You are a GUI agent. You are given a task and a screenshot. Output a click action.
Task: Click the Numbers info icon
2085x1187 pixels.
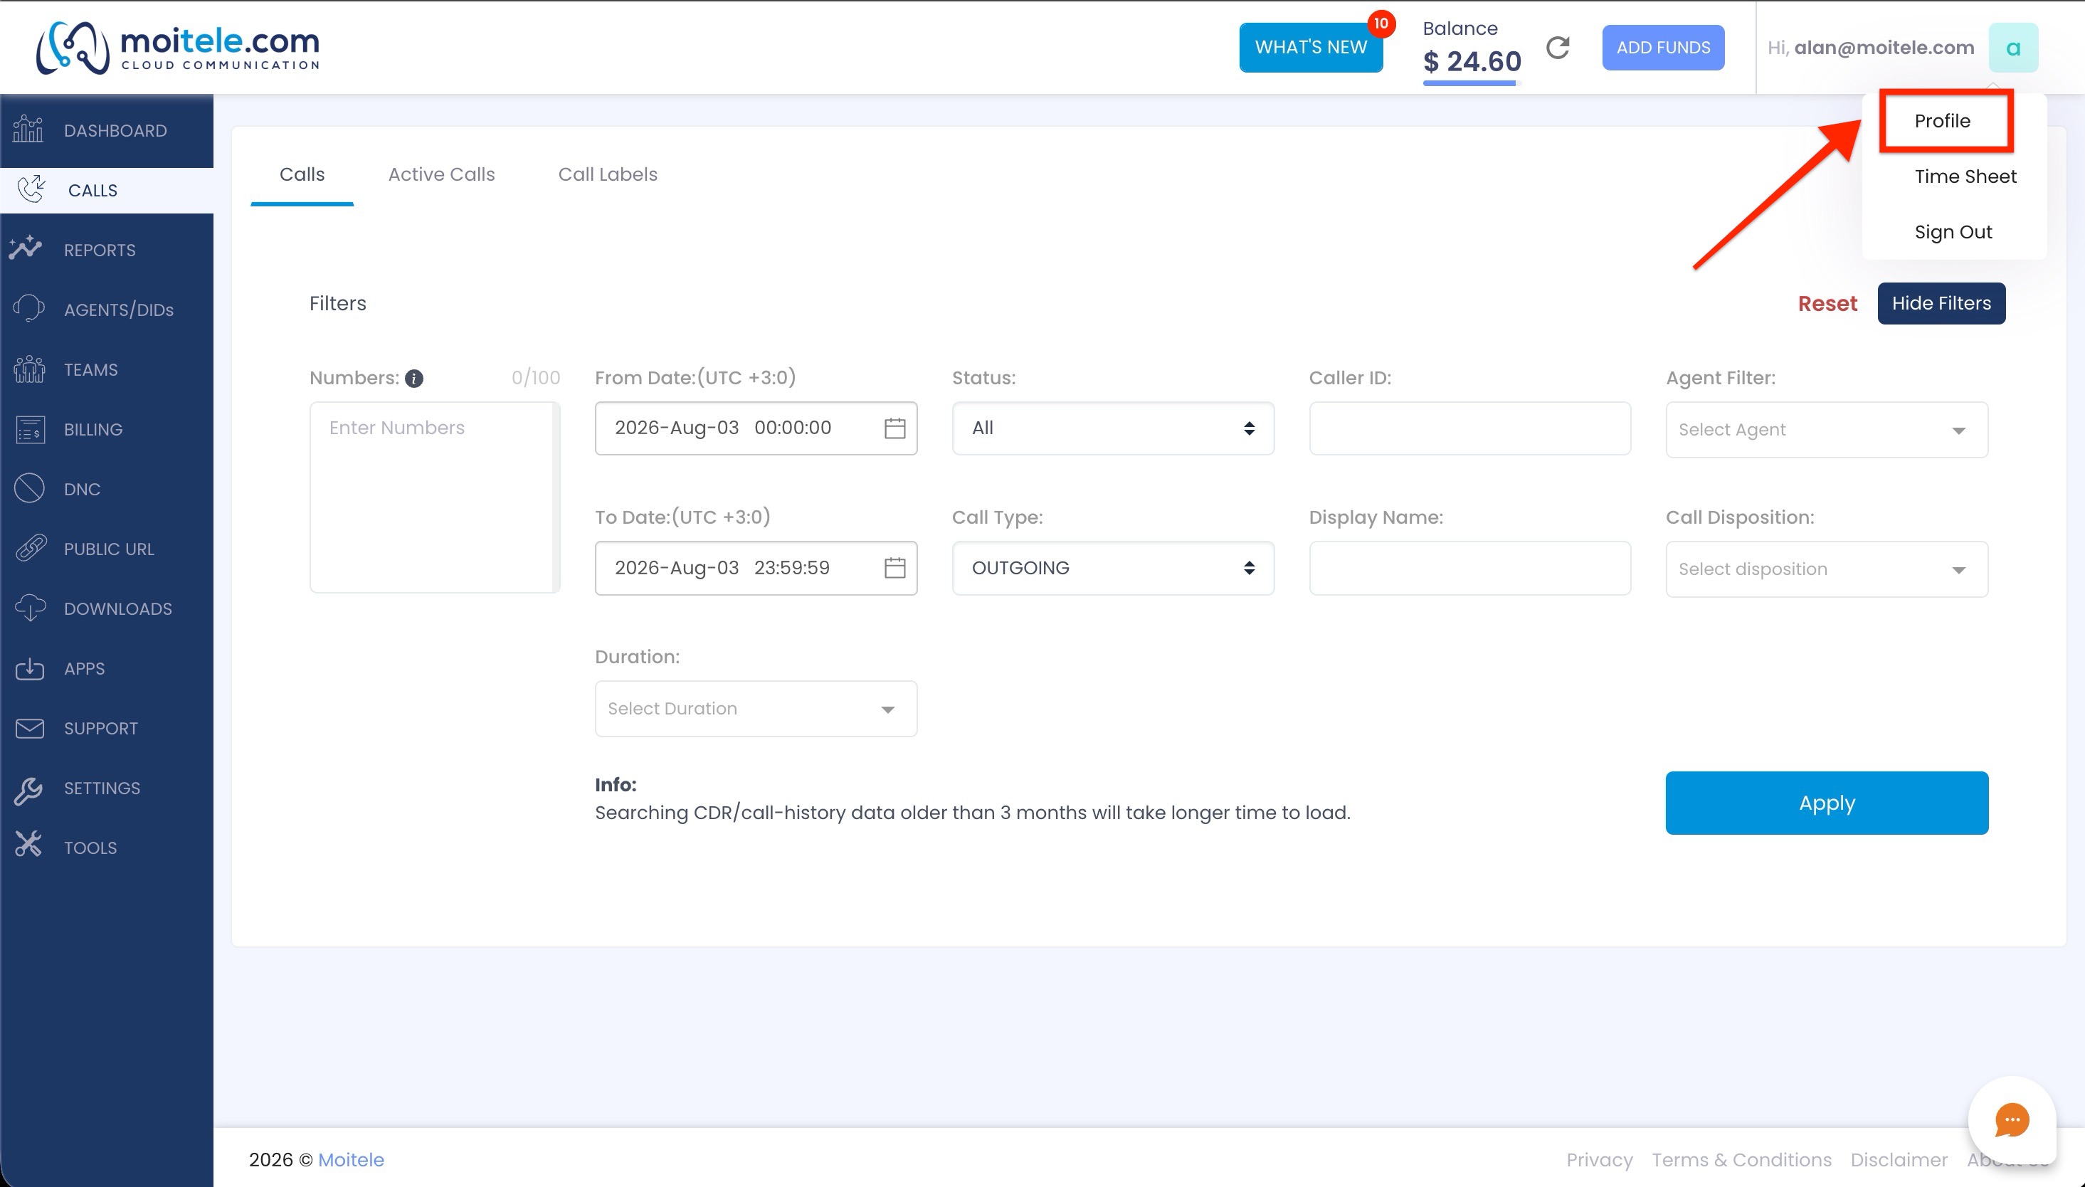414,379
